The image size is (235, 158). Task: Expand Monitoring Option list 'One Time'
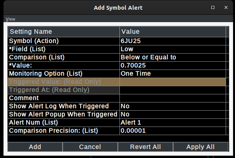(x=172, y=73)
